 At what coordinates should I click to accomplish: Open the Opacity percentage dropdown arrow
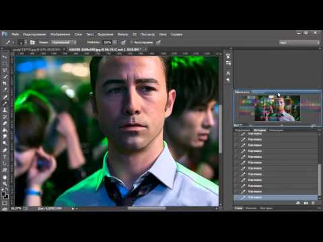click(x=115, y=42)
